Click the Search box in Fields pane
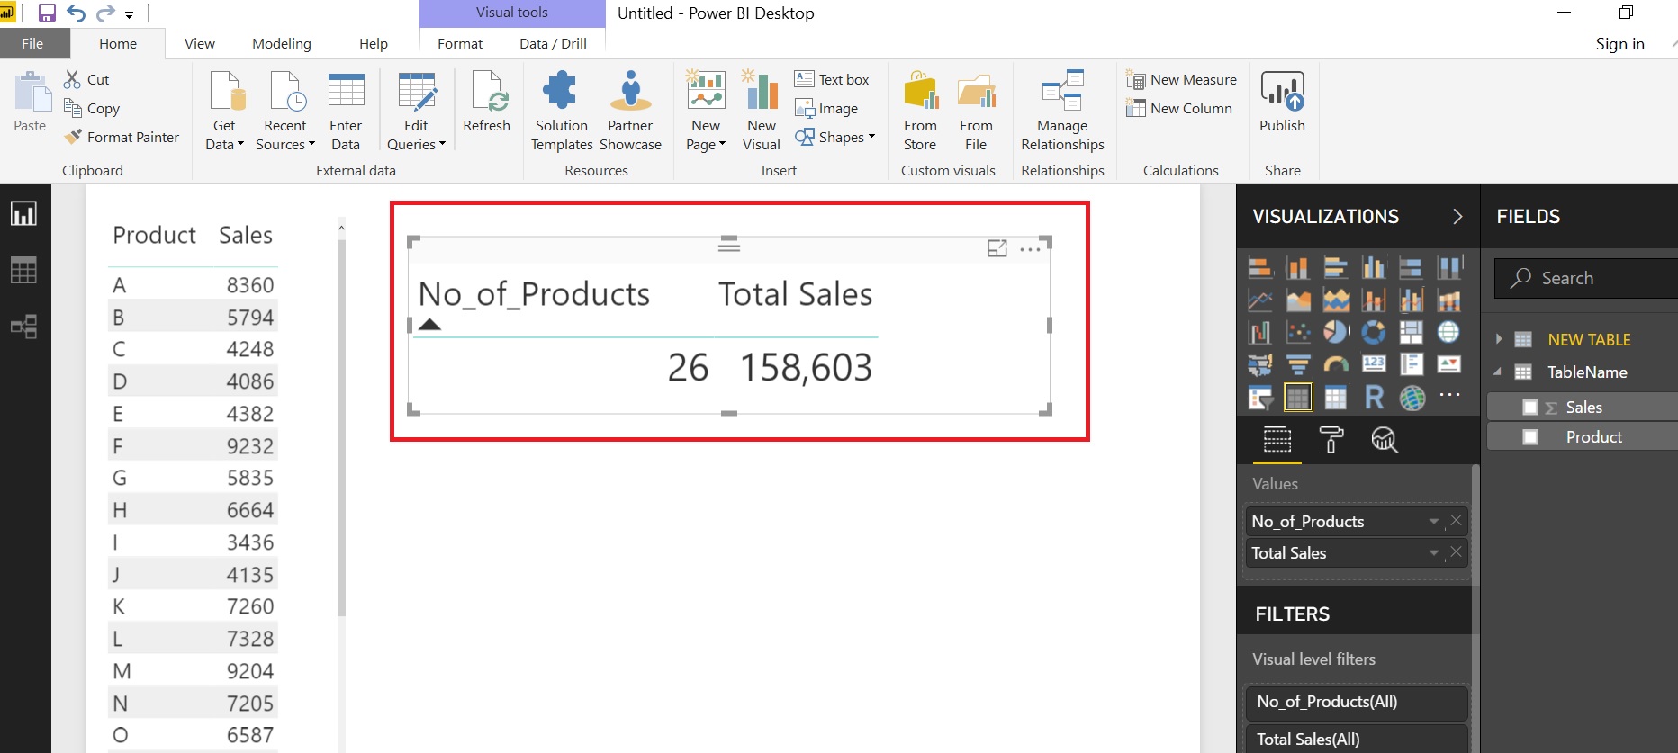Image resolution: width=1678 pixels, height=753 pixels. 1586,278
